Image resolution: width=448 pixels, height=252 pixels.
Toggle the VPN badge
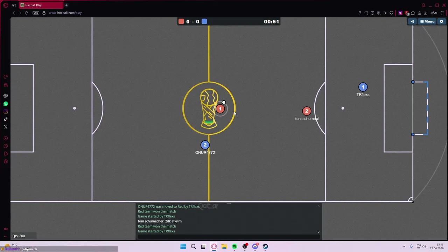click(x=36, y=13)
